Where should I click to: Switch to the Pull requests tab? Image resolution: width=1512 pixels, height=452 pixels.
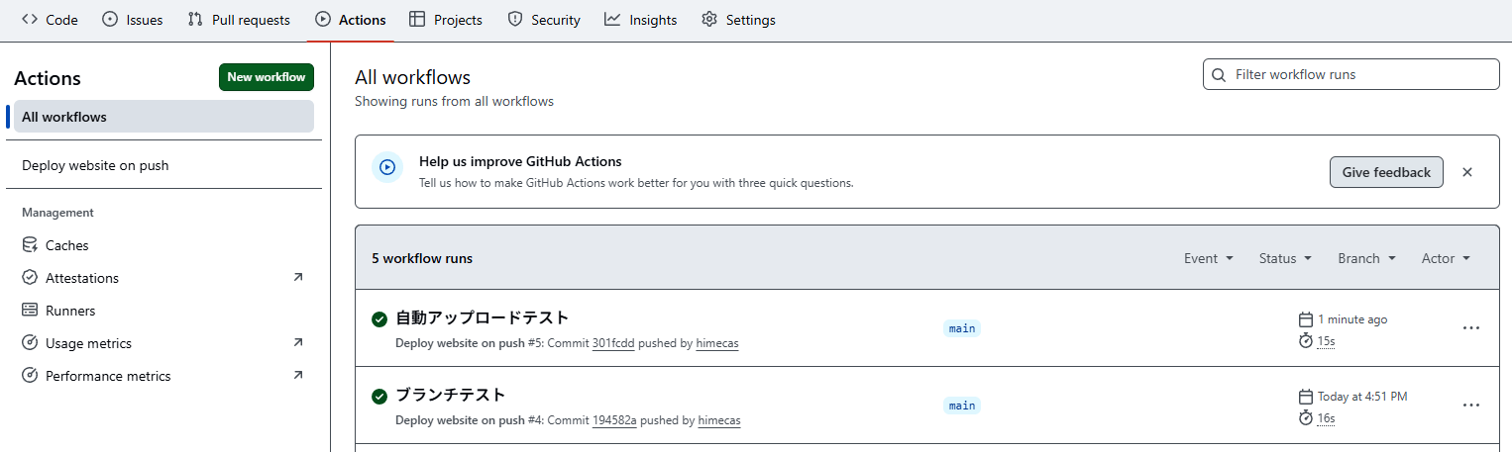click(x=239, y=20)
